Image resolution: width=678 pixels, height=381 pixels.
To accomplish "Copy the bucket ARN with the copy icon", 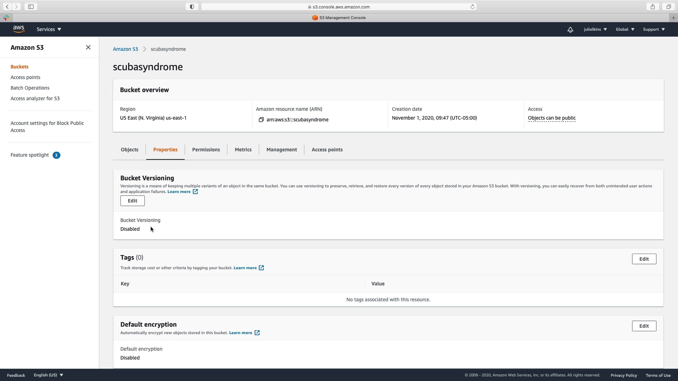I will [261, 120].
